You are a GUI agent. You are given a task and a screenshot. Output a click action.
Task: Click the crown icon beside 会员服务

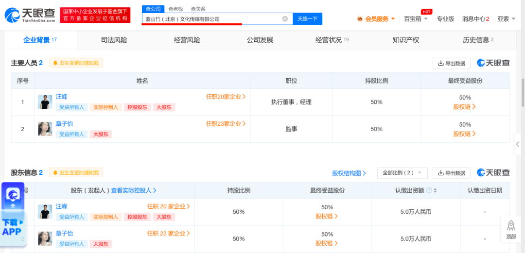coord(360,19)
